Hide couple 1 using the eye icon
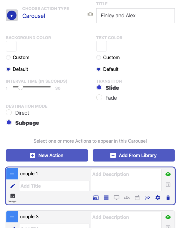This screenshot has height=228, width=181. (x=168, y=174)
